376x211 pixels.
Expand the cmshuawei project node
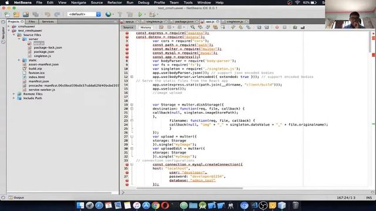coord(9,26)
